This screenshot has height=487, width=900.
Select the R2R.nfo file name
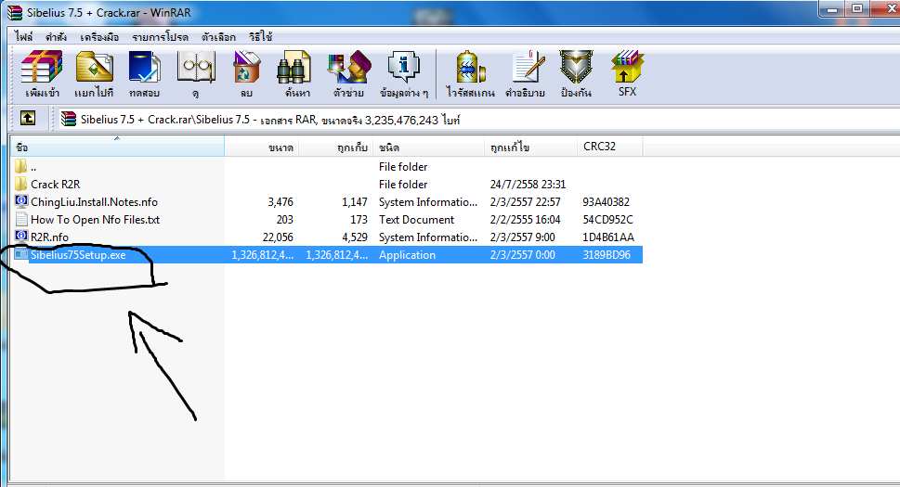pos(49,237)
